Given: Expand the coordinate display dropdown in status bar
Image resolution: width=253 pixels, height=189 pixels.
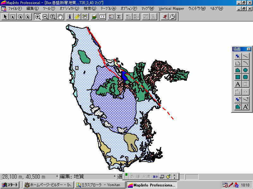Looking at the screenshot, I should click(57, 177).
